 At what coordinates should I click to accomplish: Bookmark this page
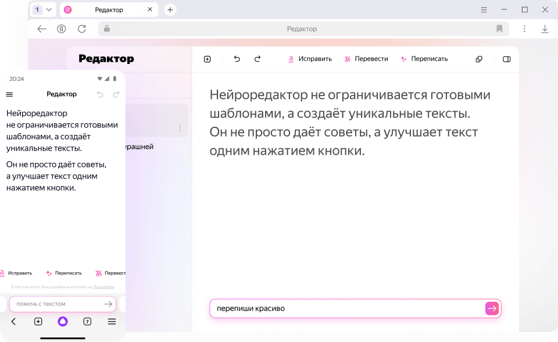(499, 29)
